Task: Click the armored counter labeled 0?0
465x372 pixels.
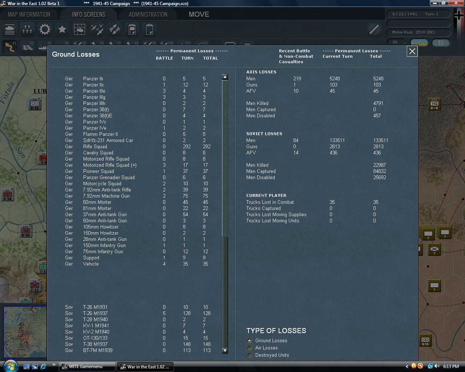Action: tap(425, 340)
